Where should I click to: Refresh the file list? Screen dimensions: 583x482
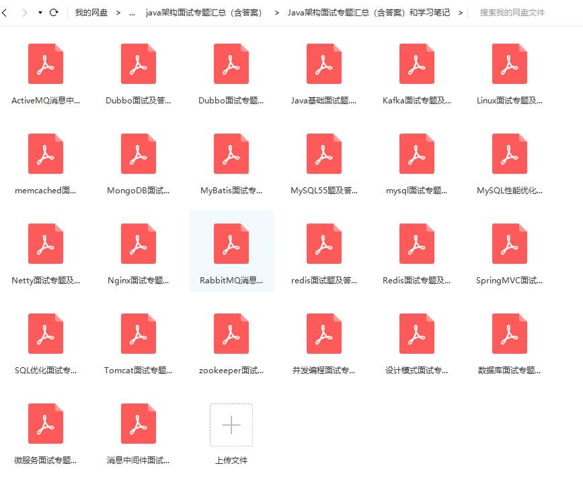[x=54, y=13]
